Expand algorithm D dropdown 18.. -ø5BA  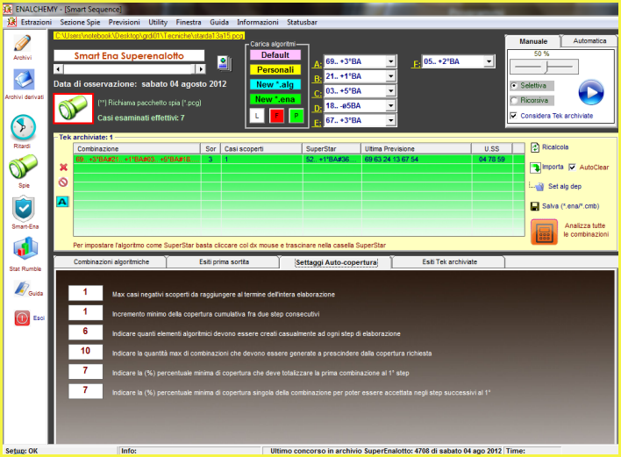390,105
